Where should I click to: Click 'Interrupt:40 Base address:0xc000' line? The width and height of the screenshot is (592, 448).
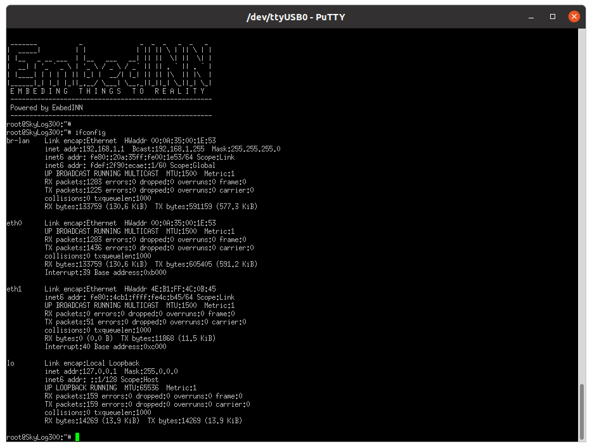click(105, 347)
